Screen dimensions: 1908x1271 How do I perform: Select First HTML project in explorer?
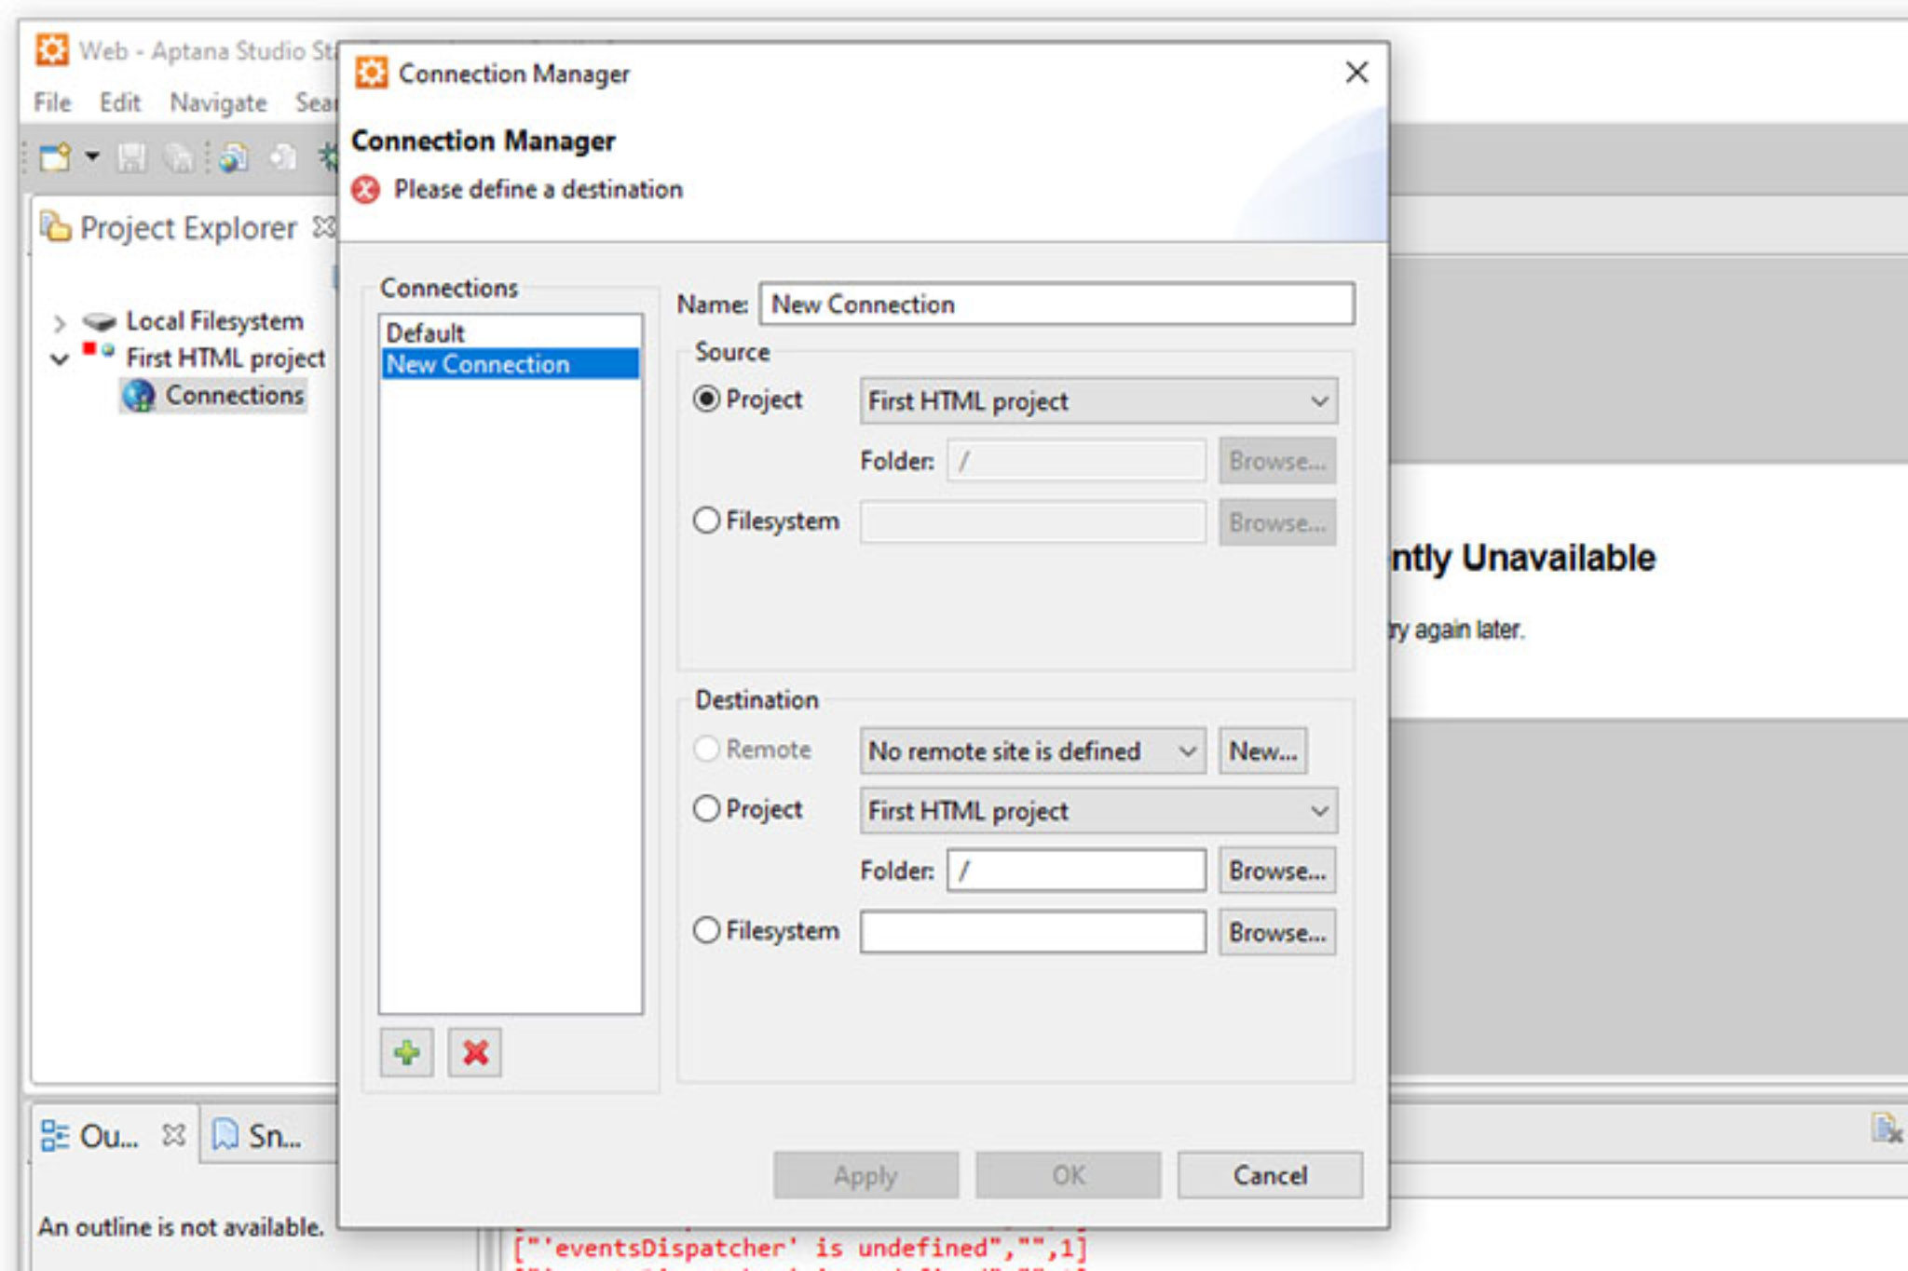225,358
